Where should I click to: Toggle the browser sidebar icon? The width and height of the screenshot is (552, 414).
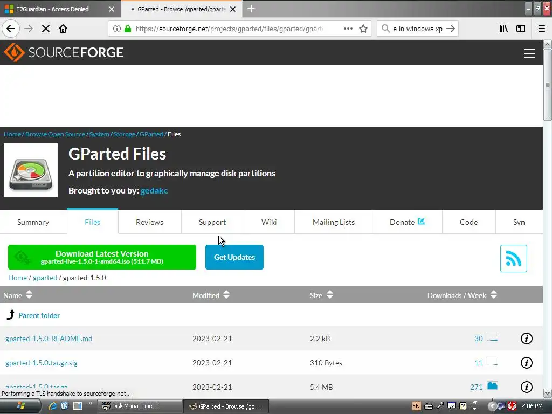click(x=521, y=29)
